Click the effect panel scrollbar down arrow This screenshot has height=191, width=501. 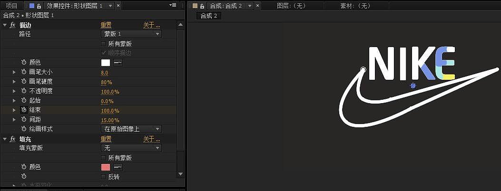click(x=180, y=174)
